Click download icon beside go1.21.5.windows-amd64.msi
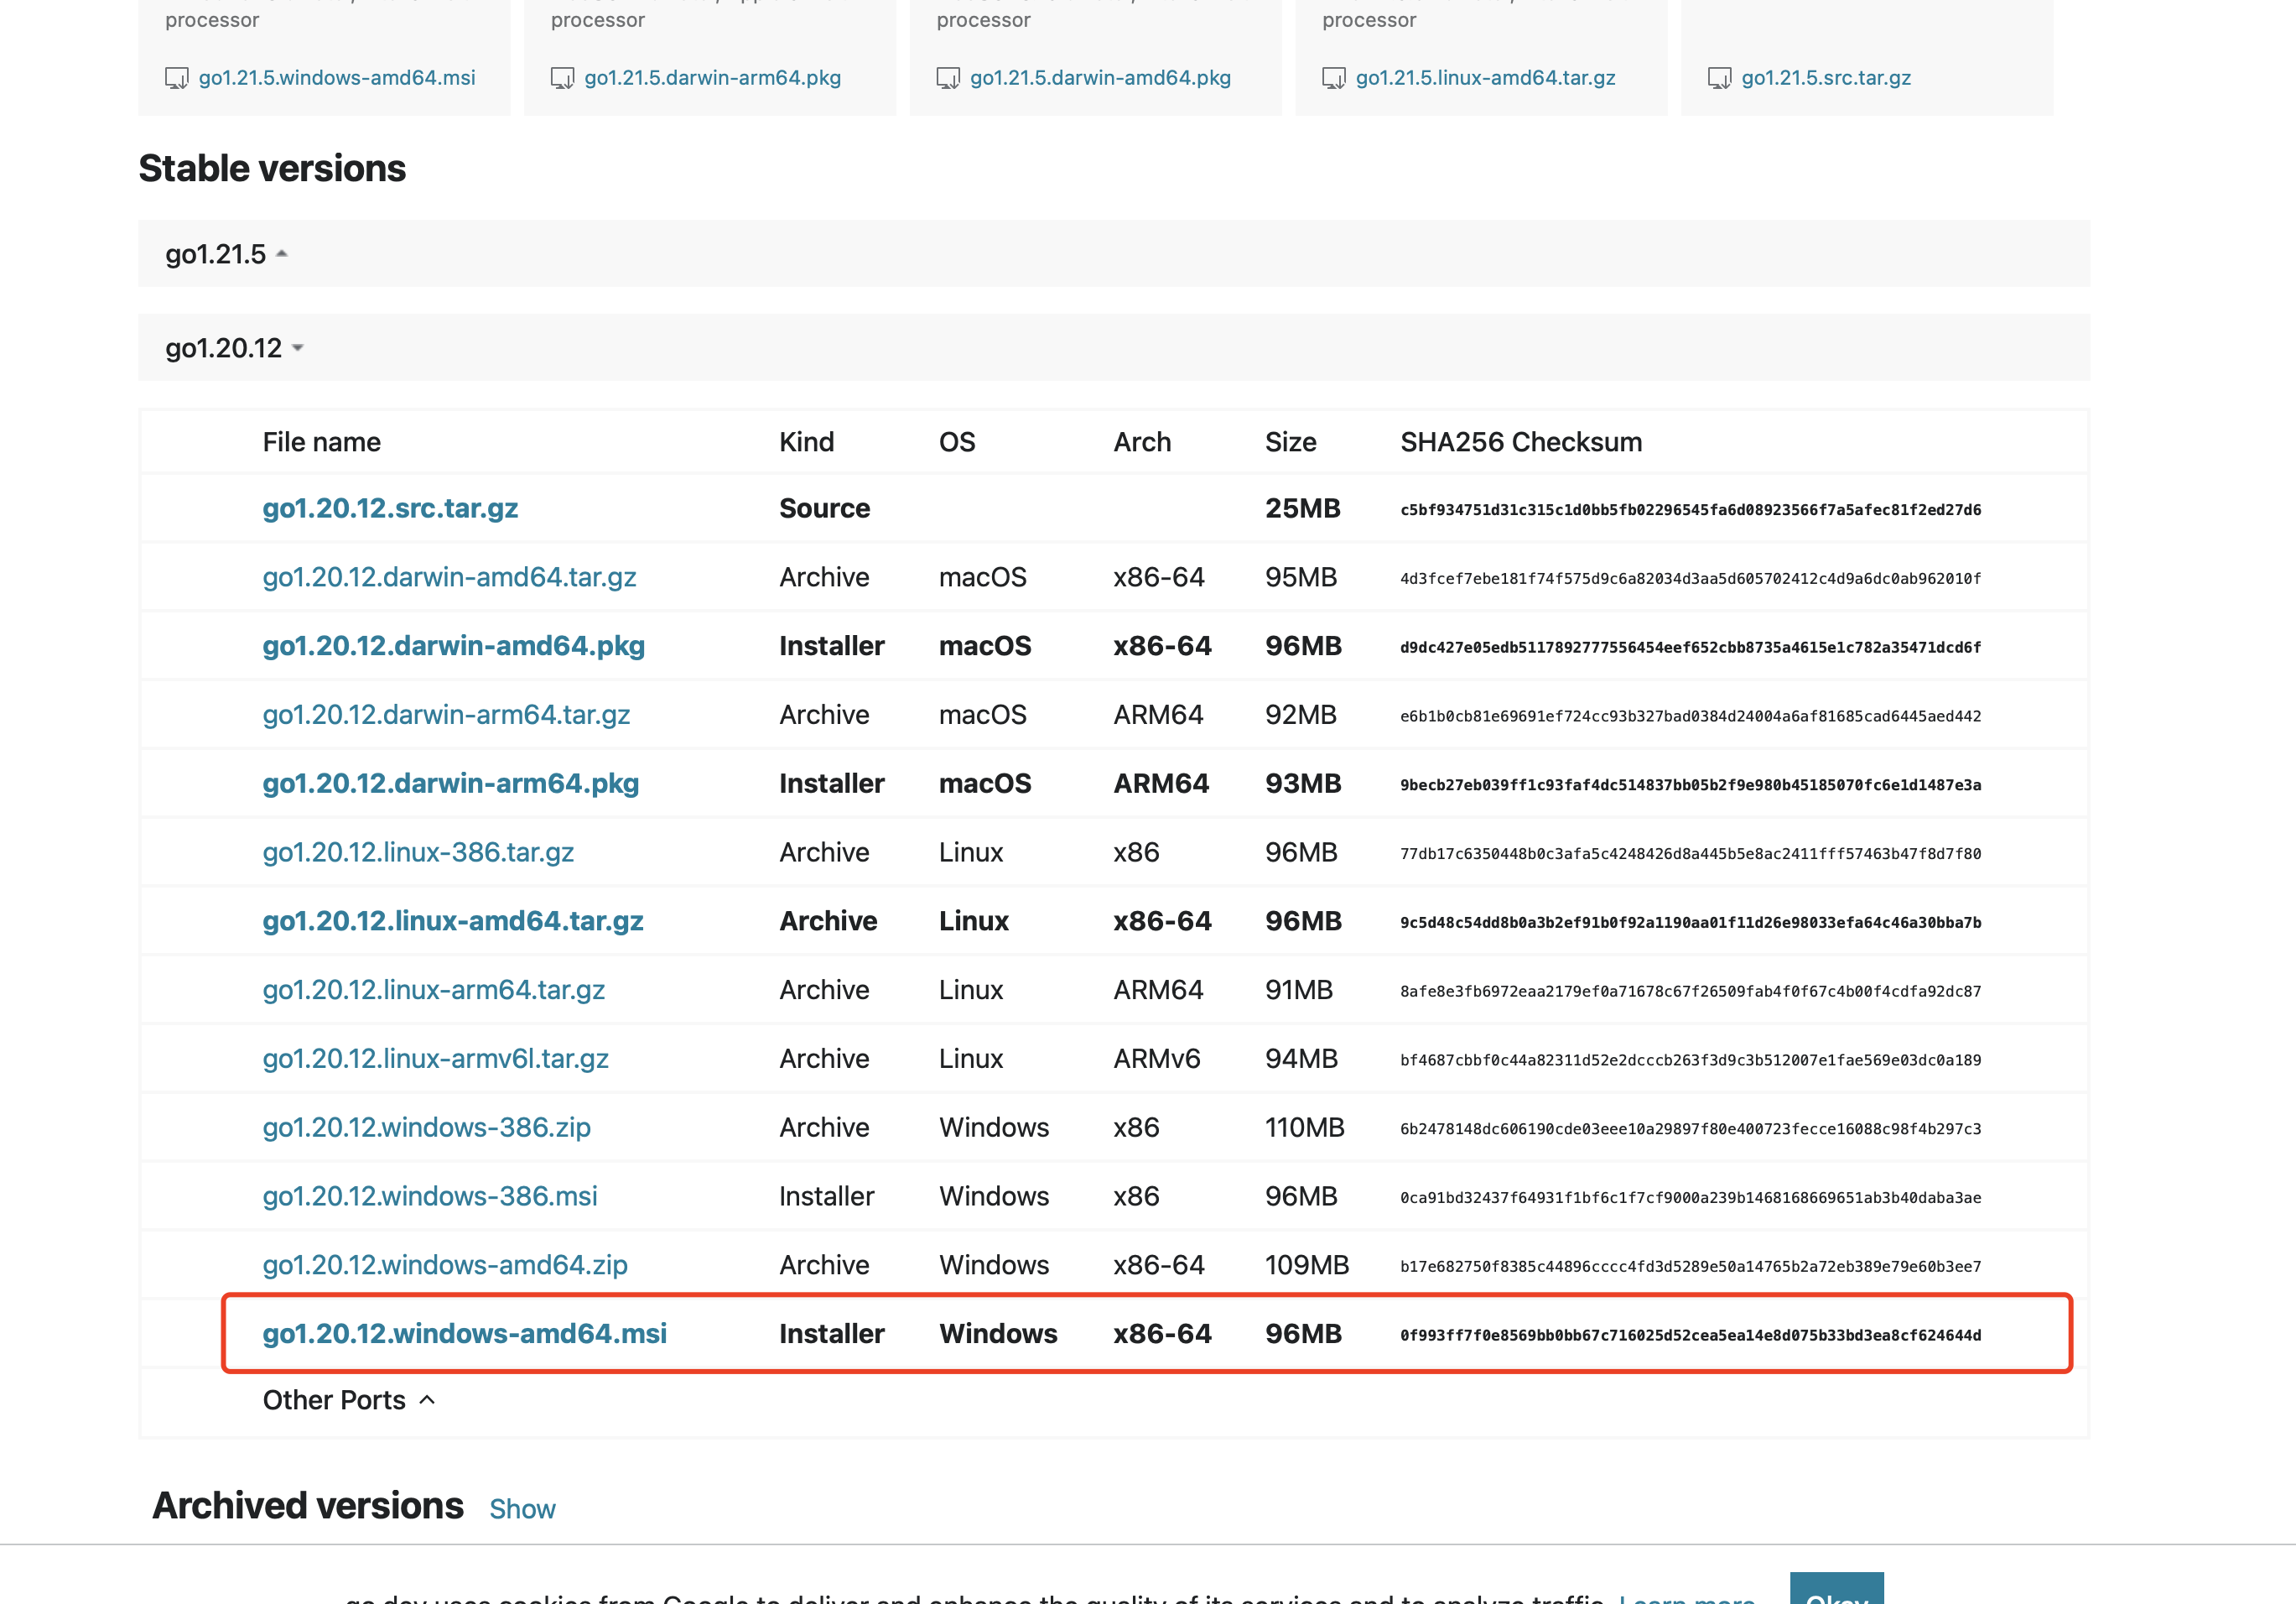The width and height of the screenshot is (2296, 1604). pos(176,78)
